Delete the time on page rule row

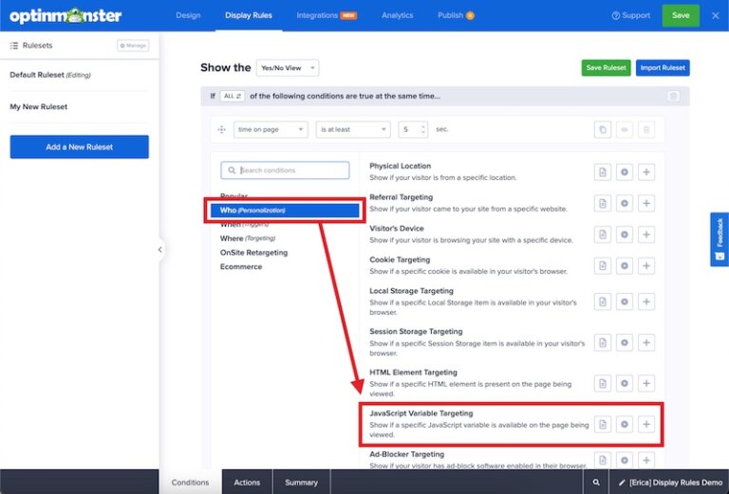point(646,130)
